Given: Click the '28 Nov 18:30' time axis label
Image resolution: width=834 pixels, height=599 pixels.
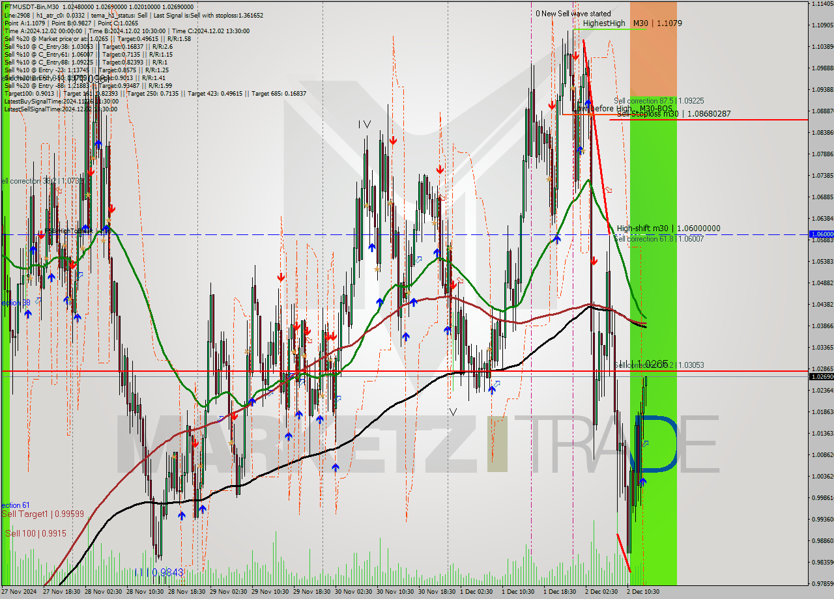Looking at the screenshot, I should 187,592.
